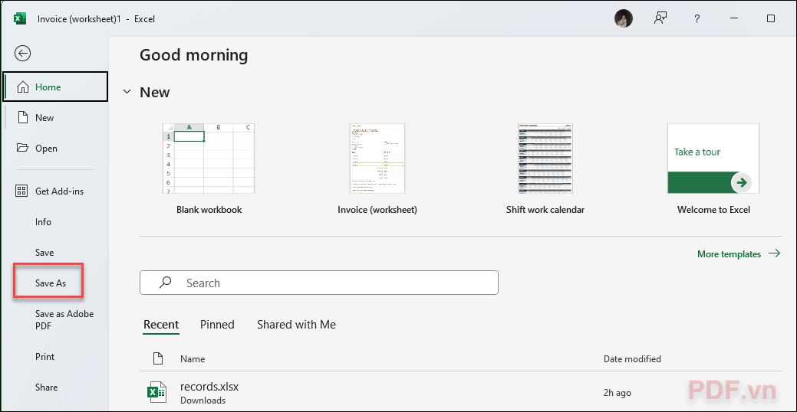Open the Welcome to Excel tour
This screenshot has width=797, height=412.
point(713,169)
